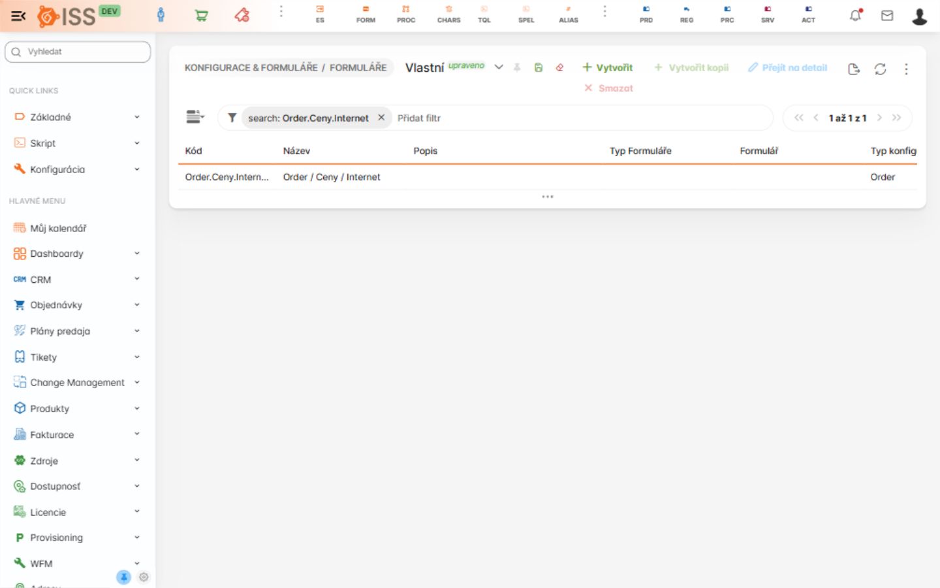This screenshot has height=588, width=940.
Task: Click the Vyhledat search field
Action: [78, 52]
